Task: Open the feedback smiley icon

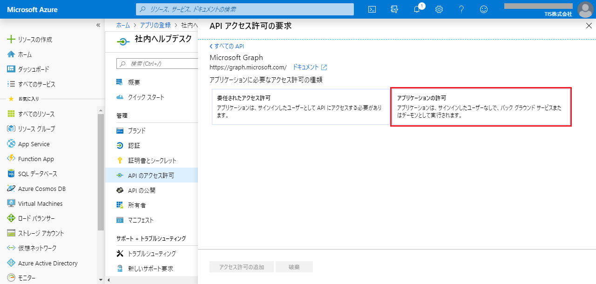Action: [x=484, y=9]
